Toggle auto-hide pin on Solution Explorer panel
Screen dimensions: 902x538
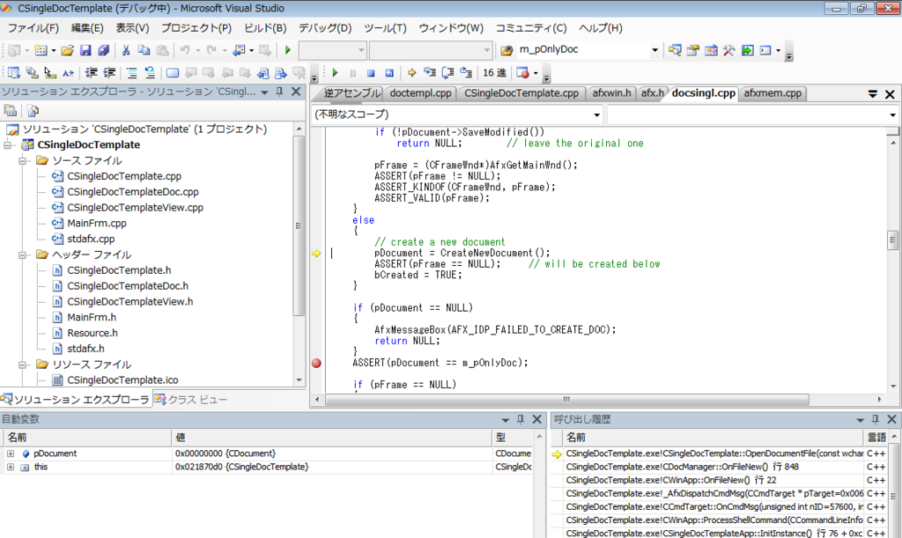[x=279, y=92]
